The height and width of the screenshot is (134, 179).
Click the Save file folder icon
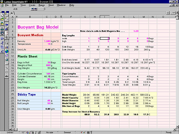coord(2,24)
